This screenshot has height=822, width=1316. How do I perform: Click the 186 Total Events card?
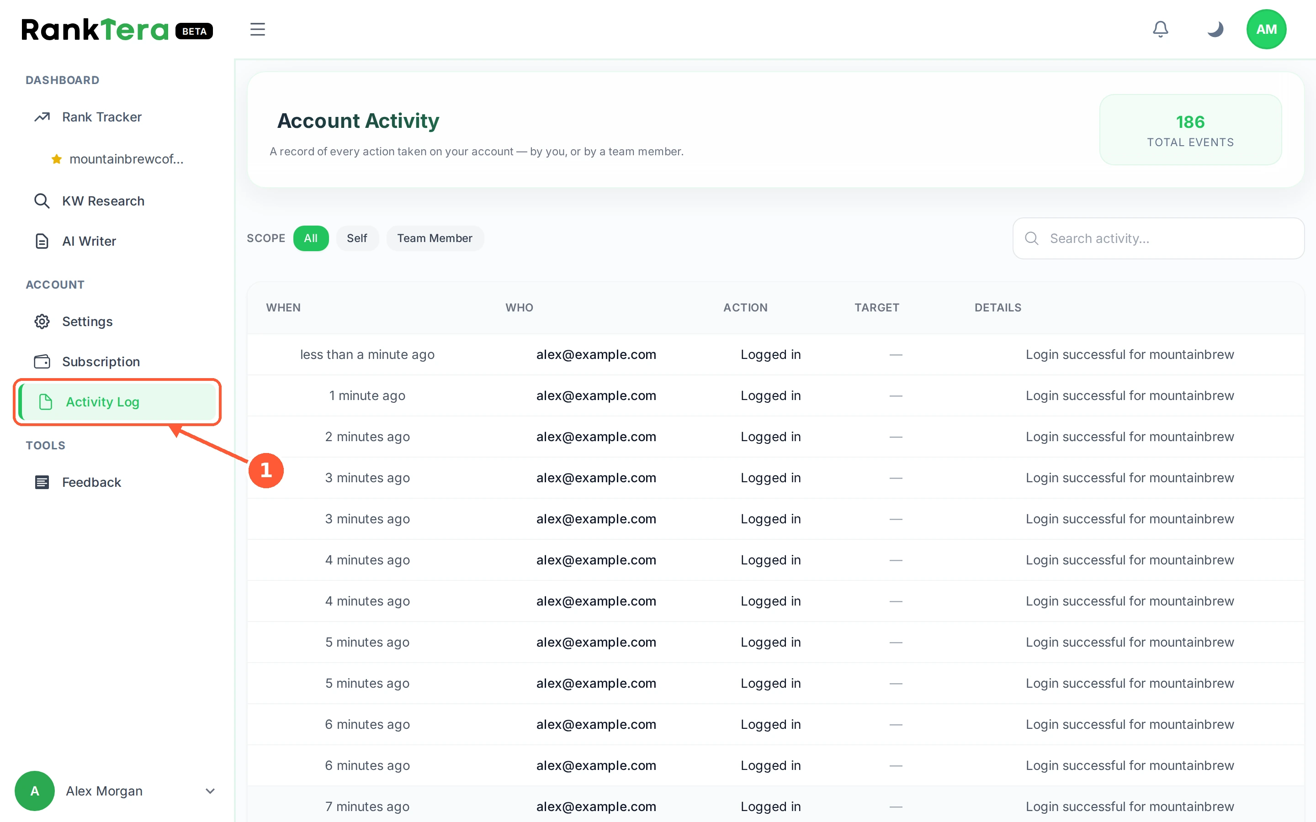coord(1190,129)
